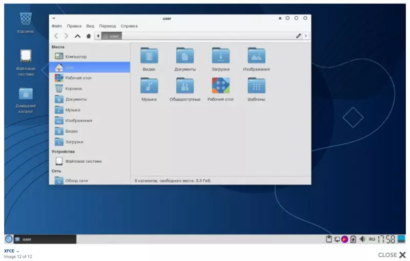Open the Корзина desktop icon

pos(26,19)
